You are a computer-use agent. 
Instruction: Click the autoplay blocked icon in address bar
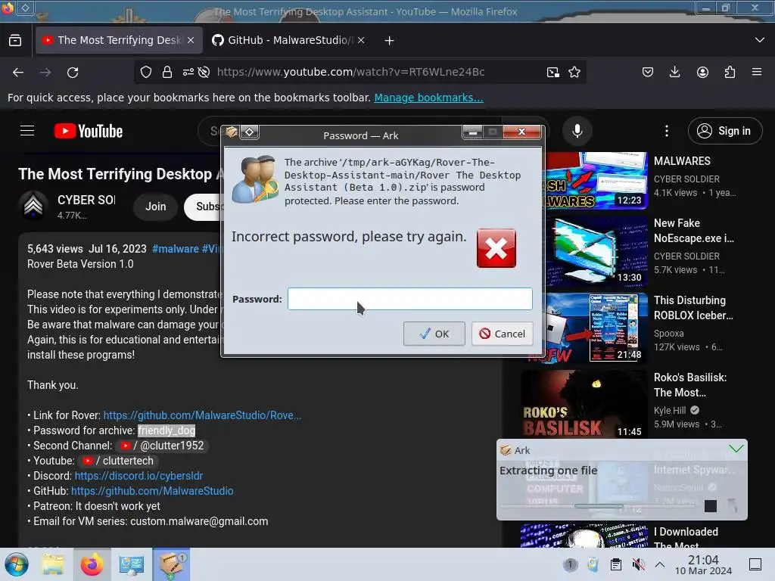click(204, 72)
